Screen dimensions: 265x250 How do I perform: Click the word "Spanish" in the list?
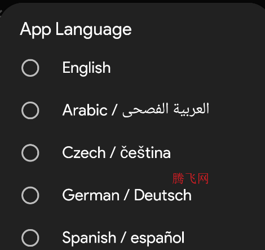pyautogui.click(x=89, y=238)
